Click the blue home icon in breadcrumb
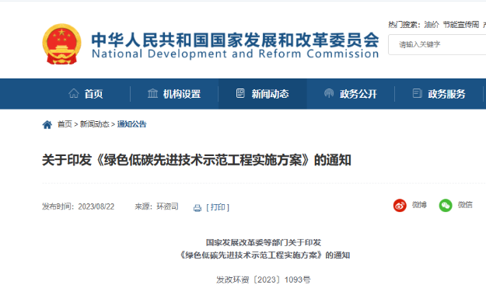Screen dimensions: 486x295 [x=47, y=125]
